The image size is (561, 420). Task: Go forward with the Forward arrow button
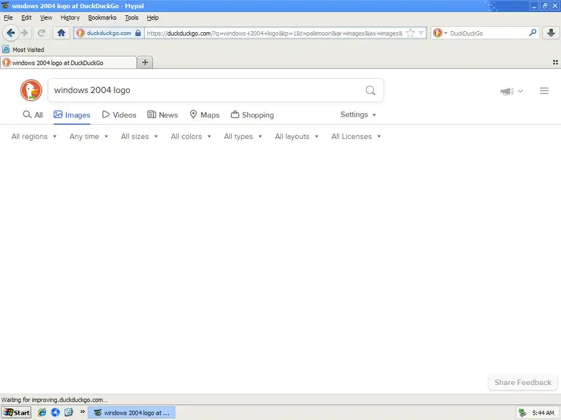(25, 33)
